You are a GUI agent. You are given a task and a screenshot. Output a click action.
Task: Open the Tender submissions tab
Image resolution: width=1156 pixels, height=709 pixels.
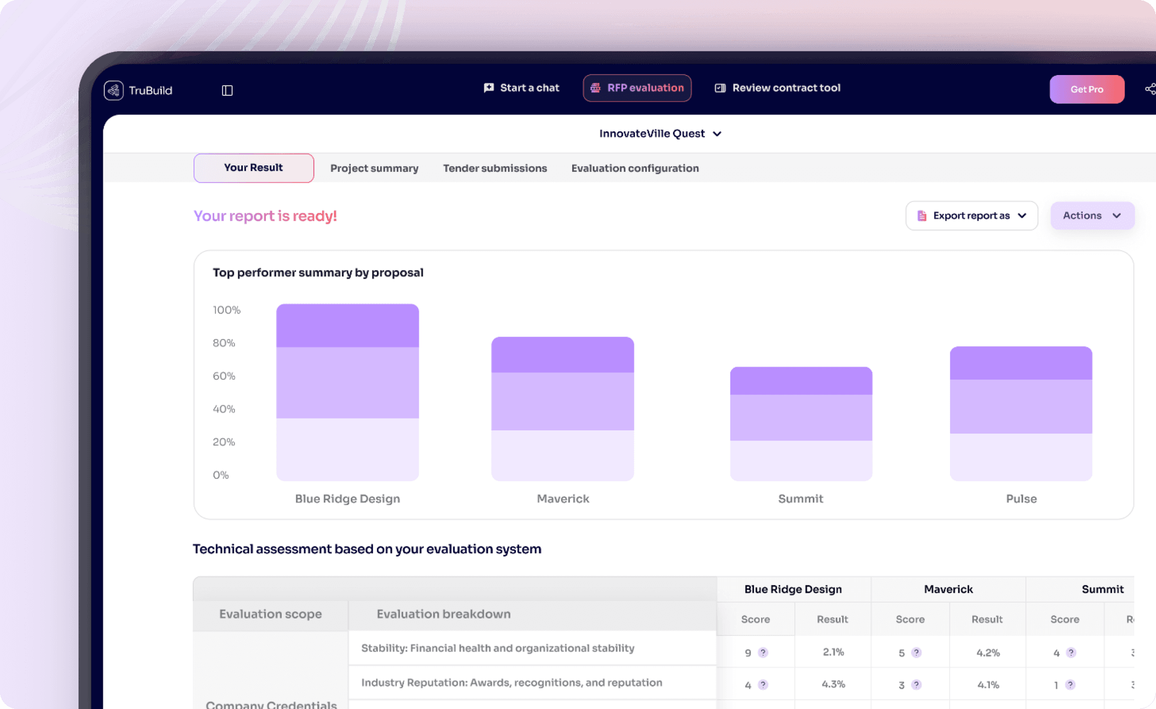tap(494, 168)
